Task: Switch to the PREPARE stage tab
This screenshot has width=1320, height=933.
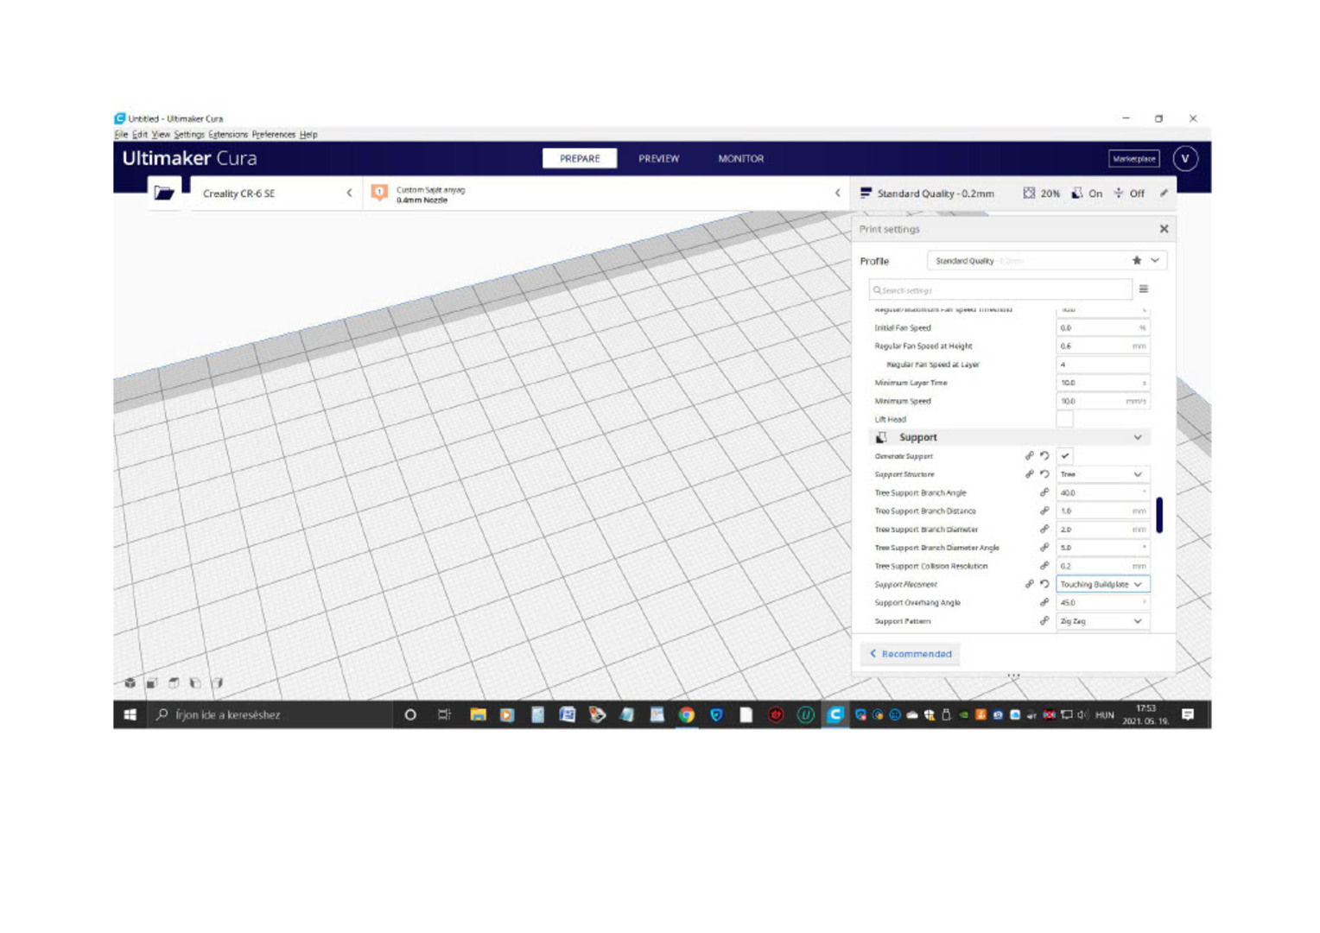Action: click(580, 159)
